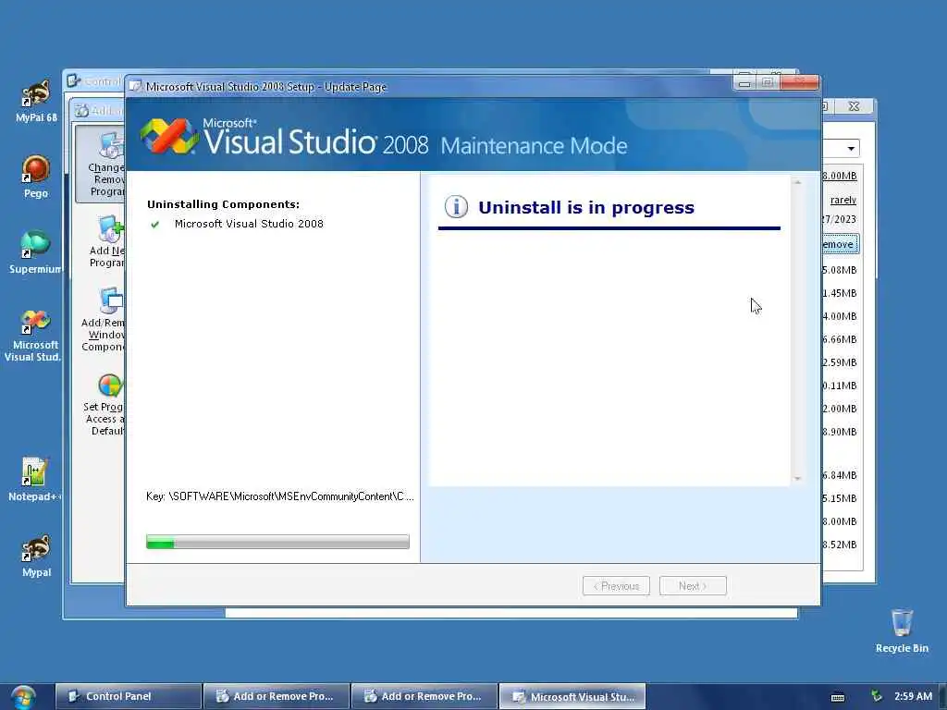Select Set Program Access and Defaults icon
Viewport: 947px width, 710px height.
coord(105,405)
